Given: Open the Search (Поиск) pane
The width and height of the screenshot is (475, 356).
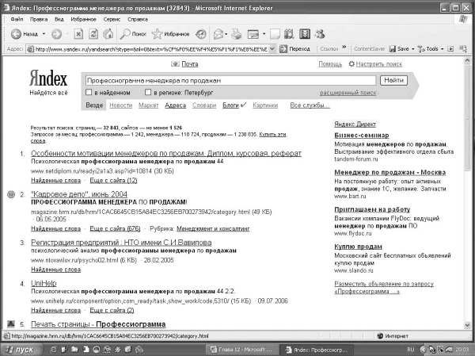Looking at the screenshot, I should 133,34.
